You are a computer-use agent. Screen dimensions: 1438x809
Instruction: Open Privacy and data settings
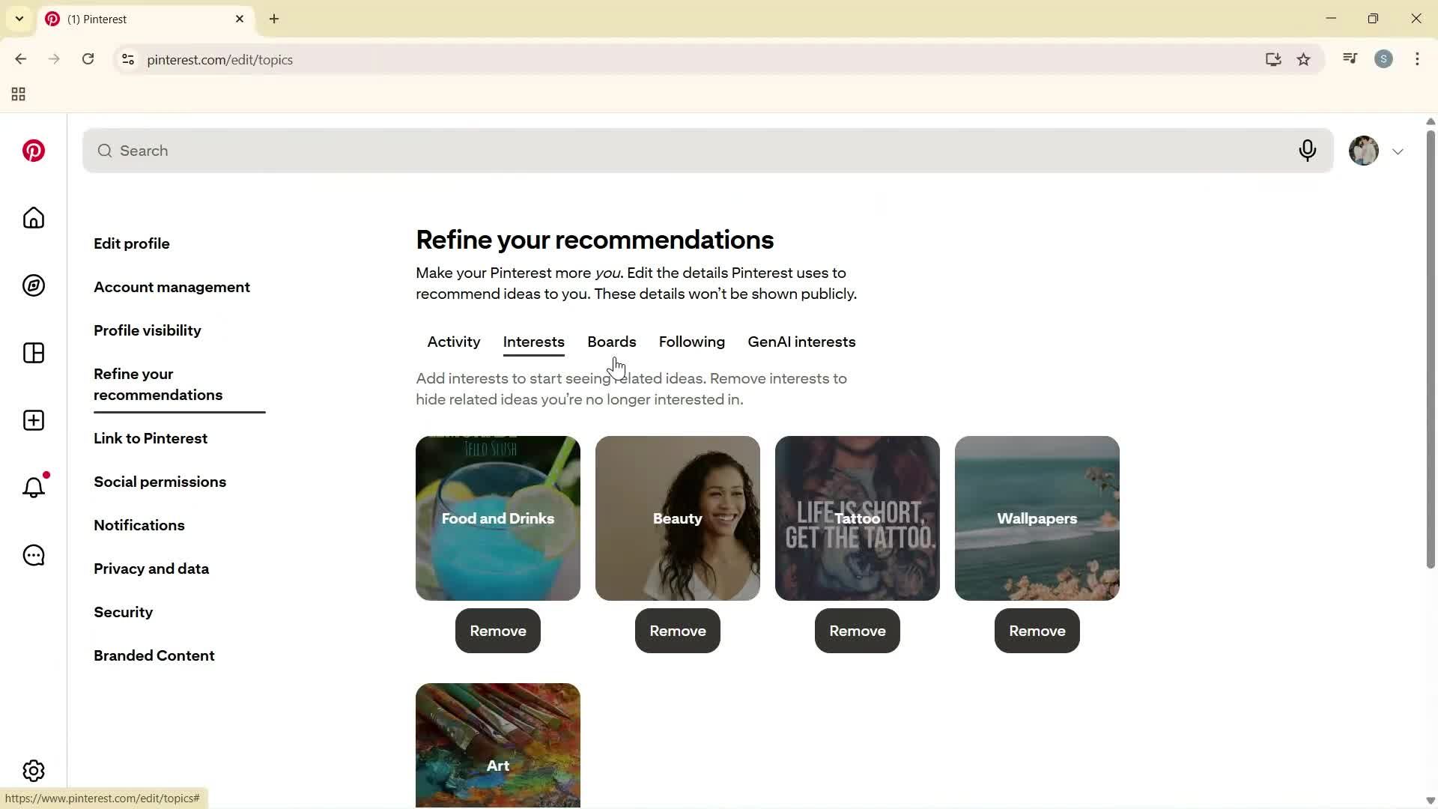[151, 569]
